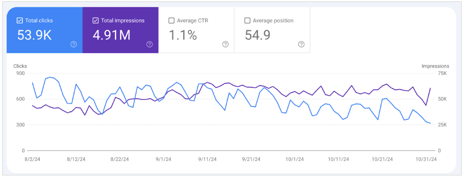Image resolution: width=464 pixels, height=177 pixels.
Task: Uncheck the Total clicks checkbox
Action: (x=20, y=21)
